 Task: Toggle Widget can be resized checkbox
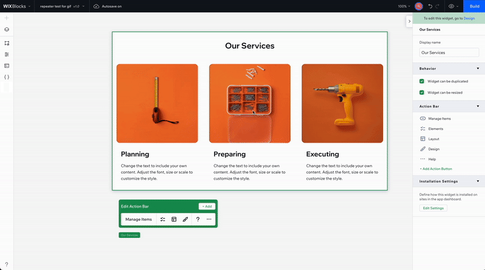[x=421, y=92]
